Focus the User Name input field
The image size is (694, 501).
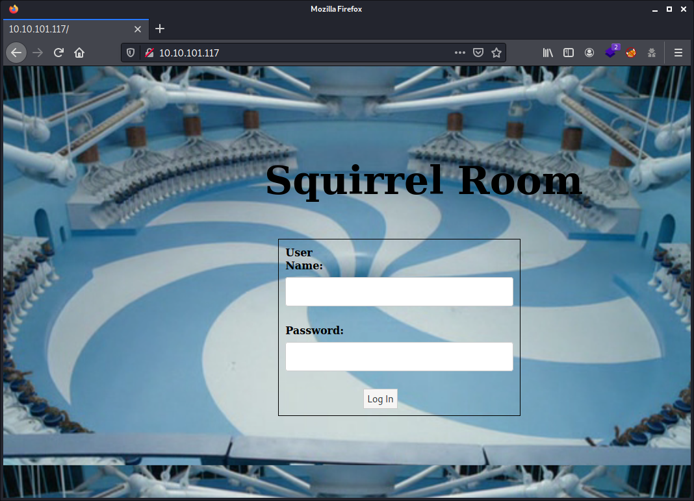pos(399,291)
